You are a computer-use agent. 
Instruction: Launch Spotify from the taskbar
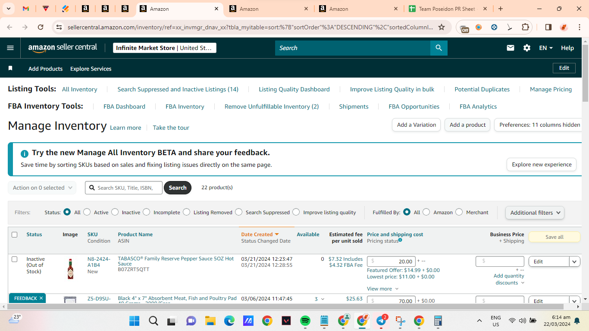[305, 321]
